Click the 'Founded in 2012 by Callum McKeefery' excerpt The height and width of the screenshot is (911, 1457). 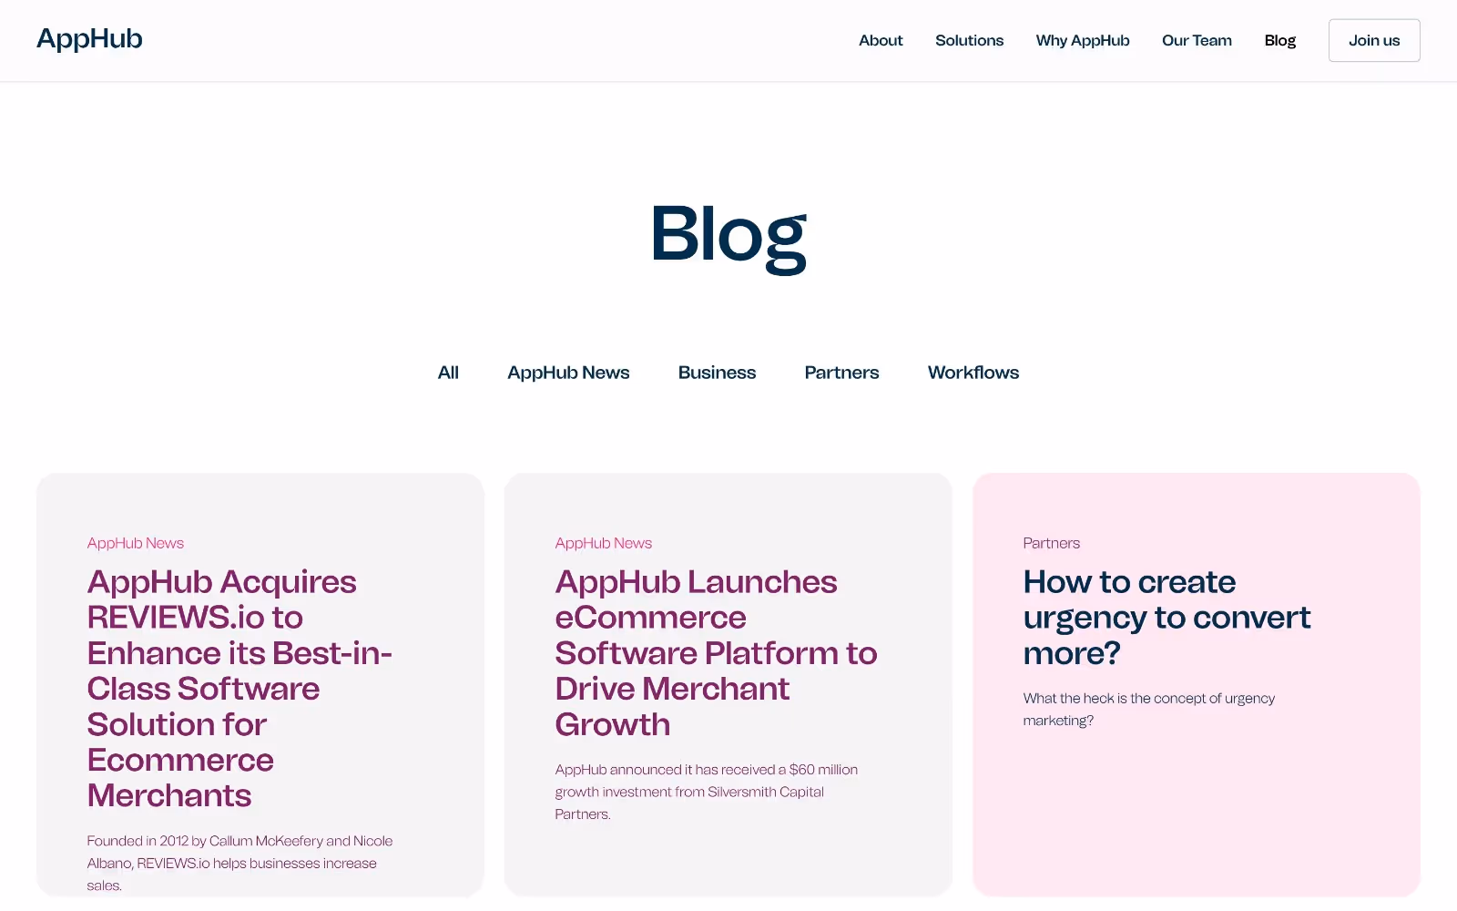[239, 863]
